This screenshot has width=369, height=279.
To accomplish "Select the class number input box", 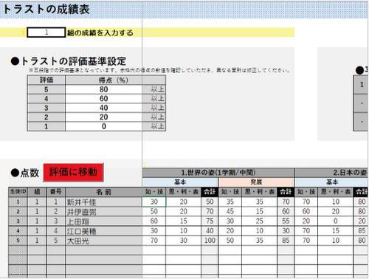I will click(x=46, y=32).
